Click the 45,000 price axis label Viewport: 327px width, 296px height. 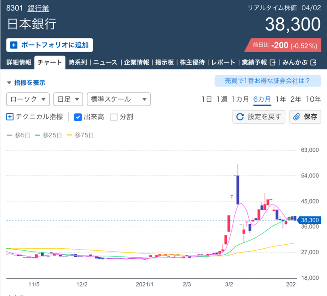[x=310, y=202]
